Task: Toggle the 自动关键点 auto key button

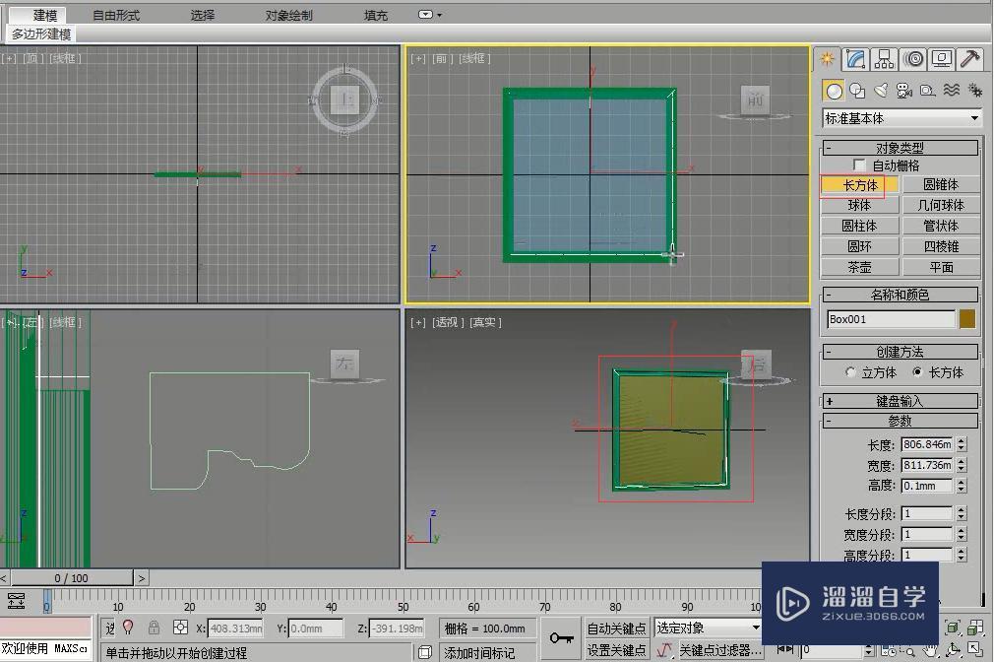Action: (x=615, y=629)
